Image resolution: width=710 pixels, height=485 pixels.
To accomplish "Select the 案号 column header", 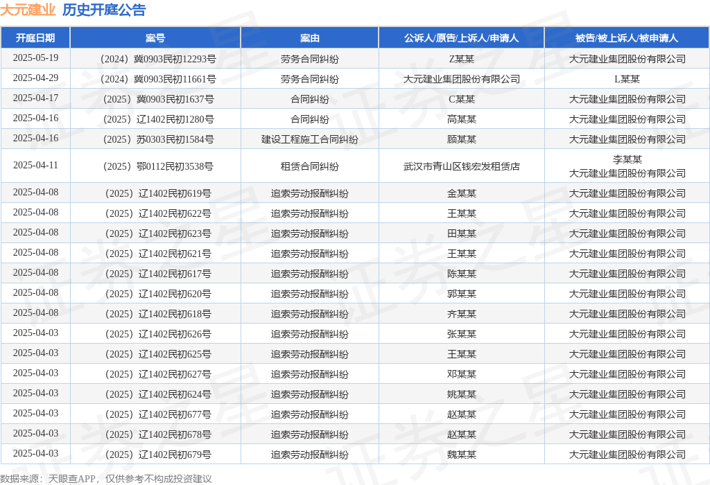I will [155, 38].
